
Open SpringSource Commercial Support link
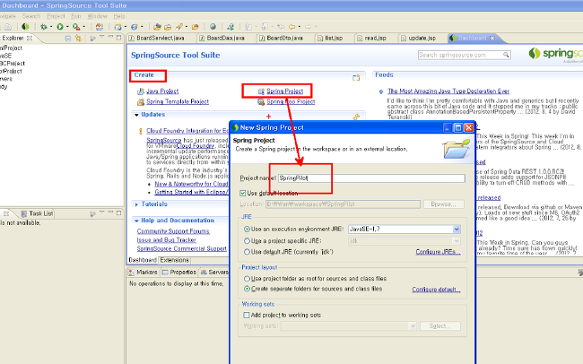coord(181,248)
